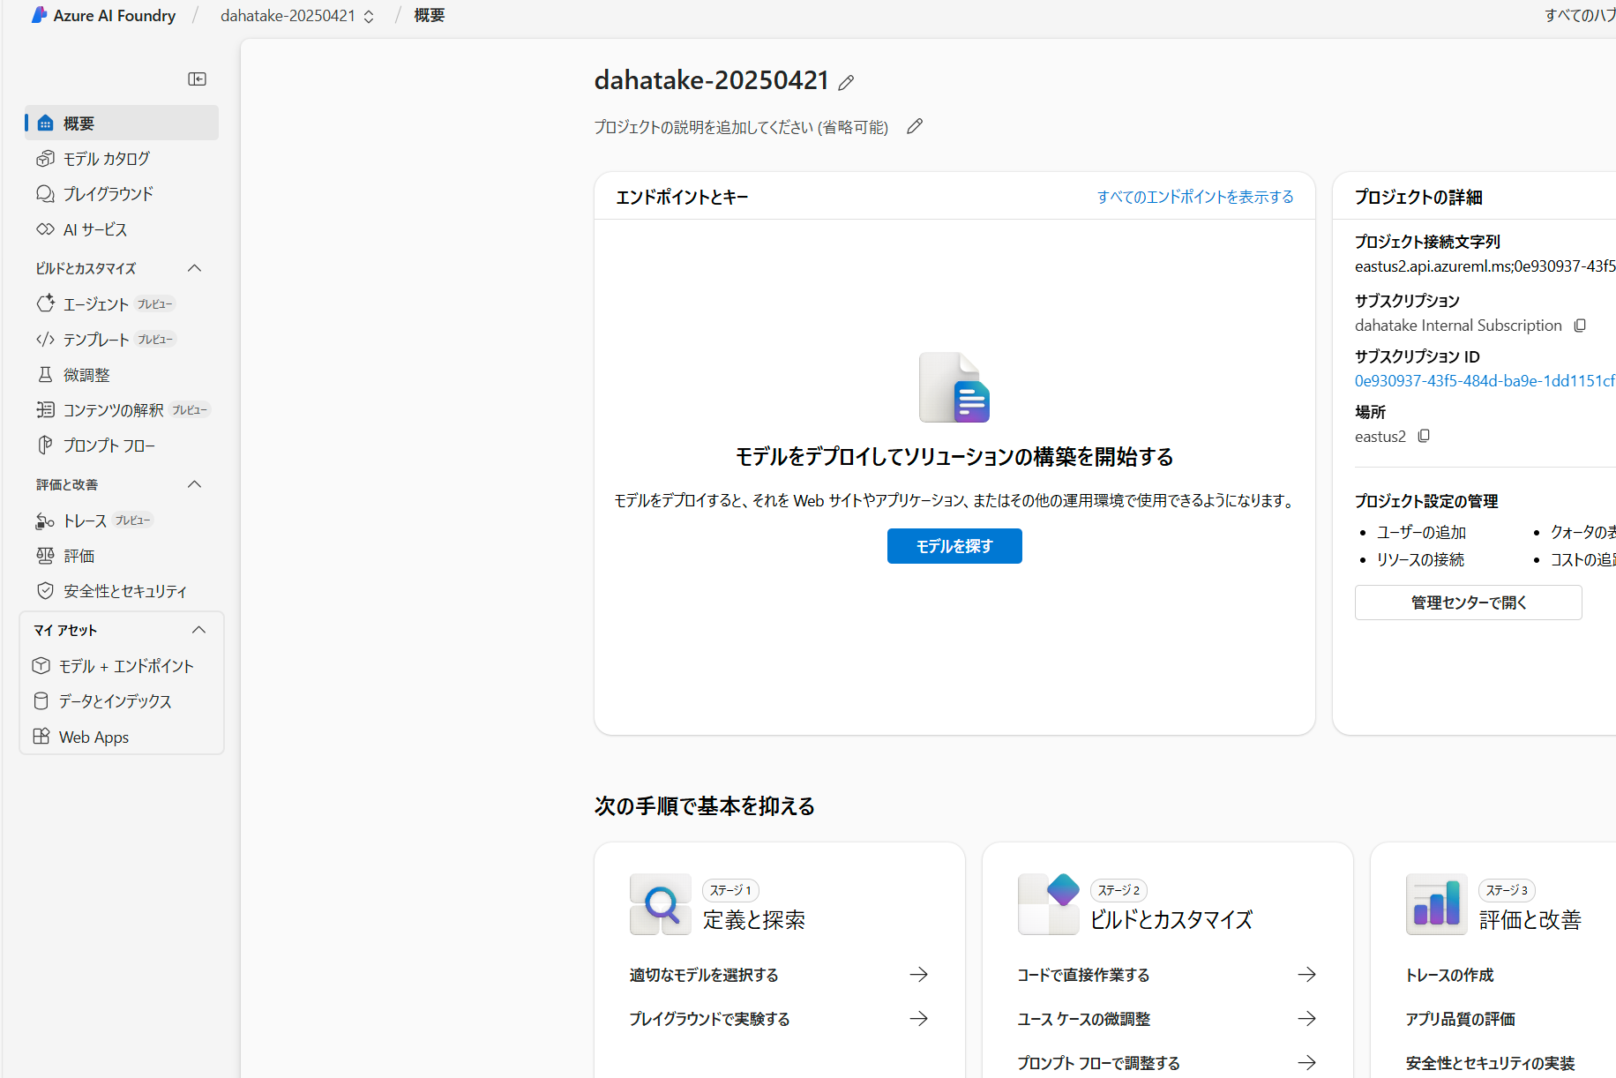Click the テンプレート code icon
1616x1078 pixels.
tap(46, 340)
